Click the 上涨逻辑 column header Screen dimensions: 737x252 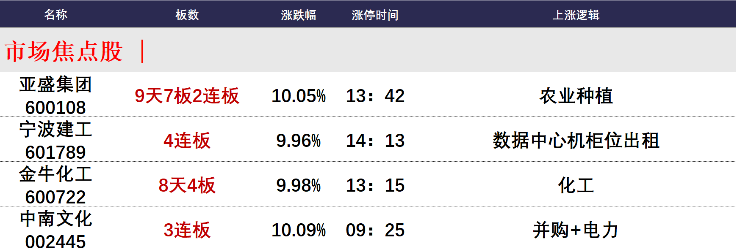point(576,15)
